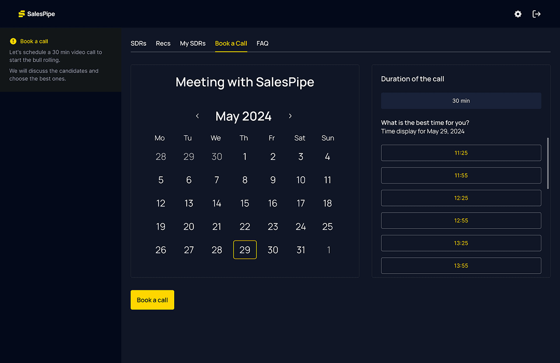Image resolution: width=560 pixels, height=363 pixels.
Task: Pick the 12:55 time slot
Action: click(x=461, y=220)
